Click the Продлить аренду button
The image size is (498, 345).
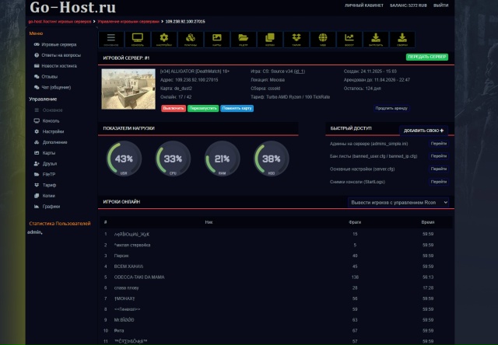[x=391, y=109]
